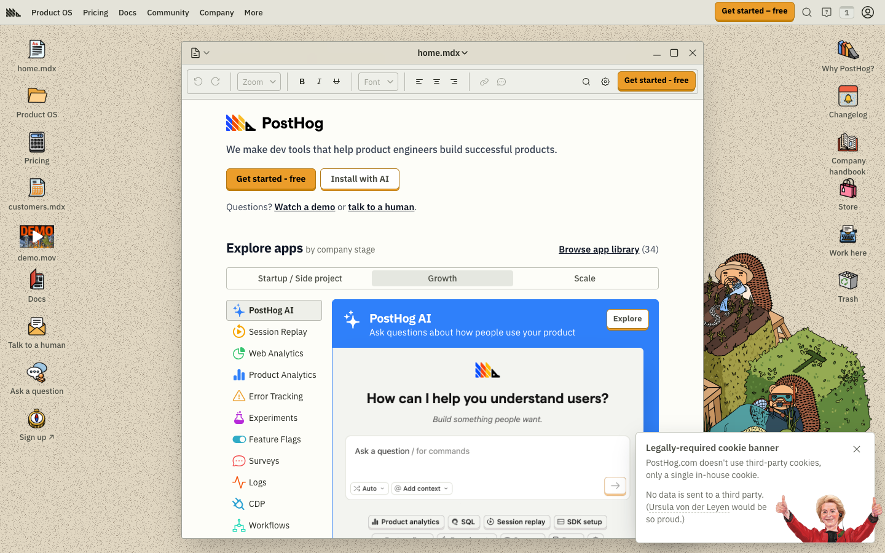Screen dimensions: 885x553
Task: Expand the Add context dropdown
Action: pos(422,488)
